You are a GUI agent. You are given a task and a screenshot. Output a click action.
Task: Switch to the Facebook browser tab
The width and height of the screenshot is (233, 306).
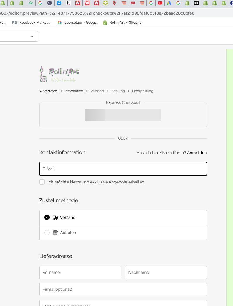[59, 3]
